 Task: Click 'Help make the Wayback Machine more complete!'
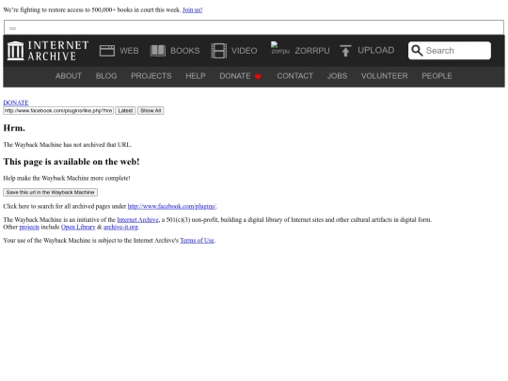tap(67, 178)
